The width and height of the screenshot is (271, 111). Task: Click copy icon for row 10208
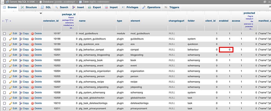21,93
